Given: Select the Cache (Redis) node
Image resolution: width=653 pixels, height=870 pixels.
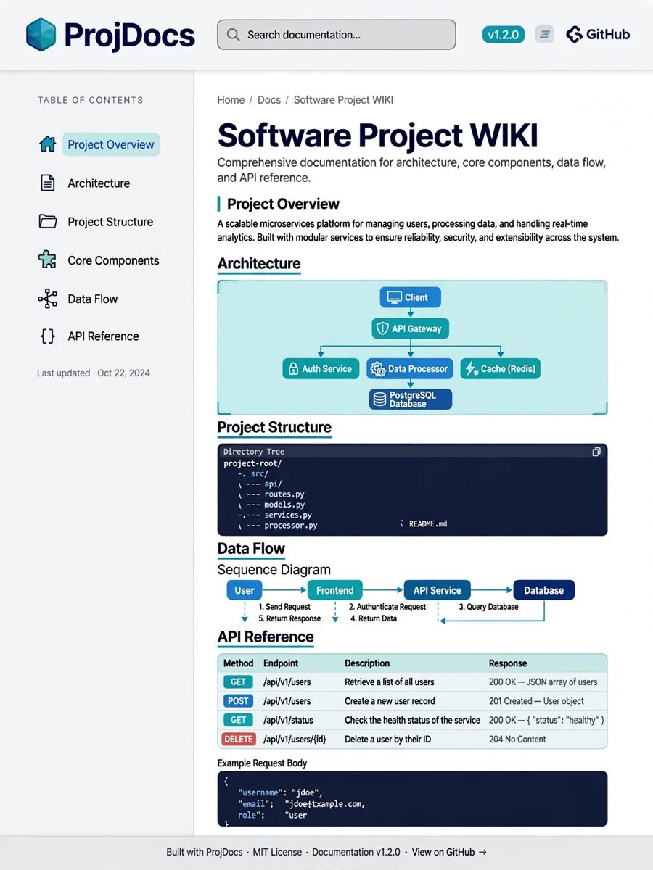Looking at the screenshot, I should [501, 368].
